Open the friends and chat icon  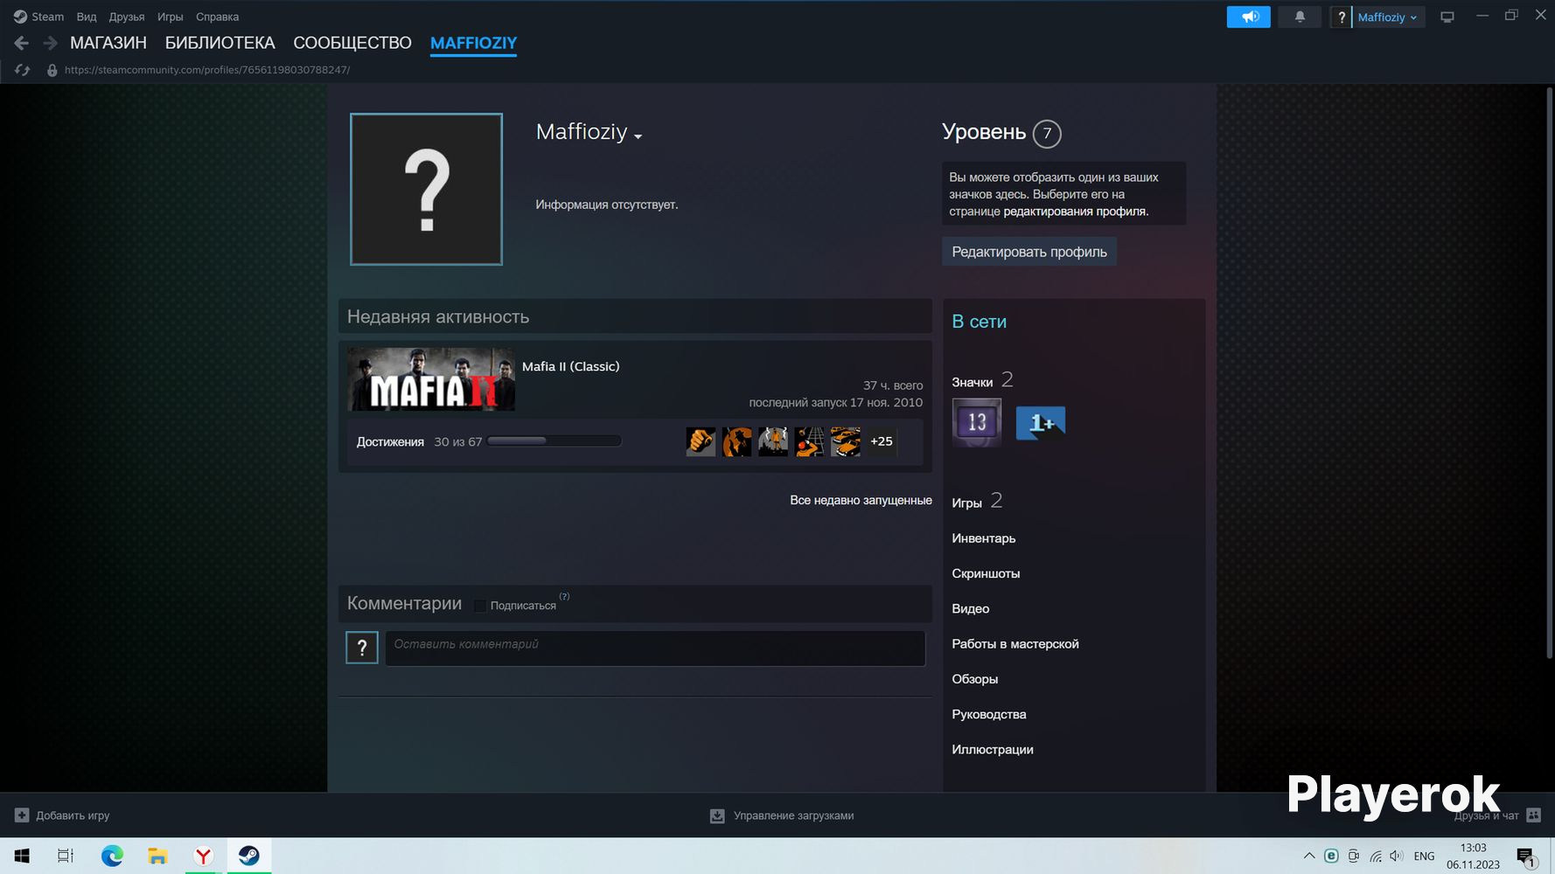1533,815
